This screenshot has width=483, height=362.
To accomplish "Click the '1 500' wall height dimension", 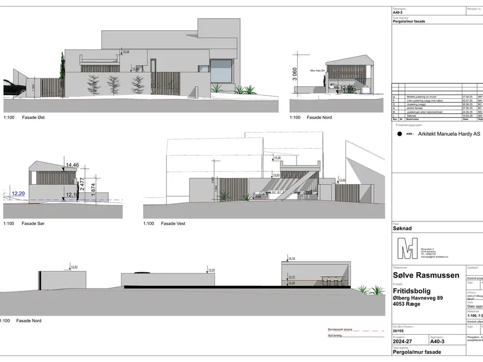I will tap(33, 87).
